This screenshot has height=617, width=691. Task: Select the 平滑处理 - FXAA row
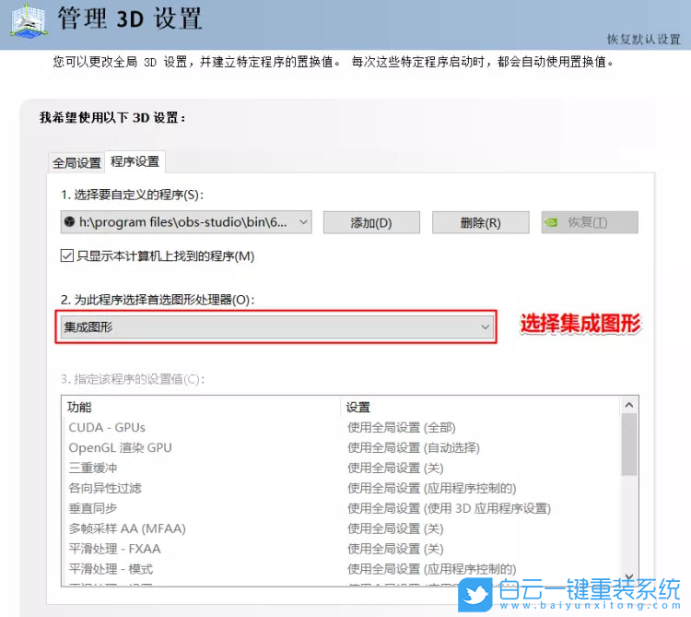coord(341,549)
